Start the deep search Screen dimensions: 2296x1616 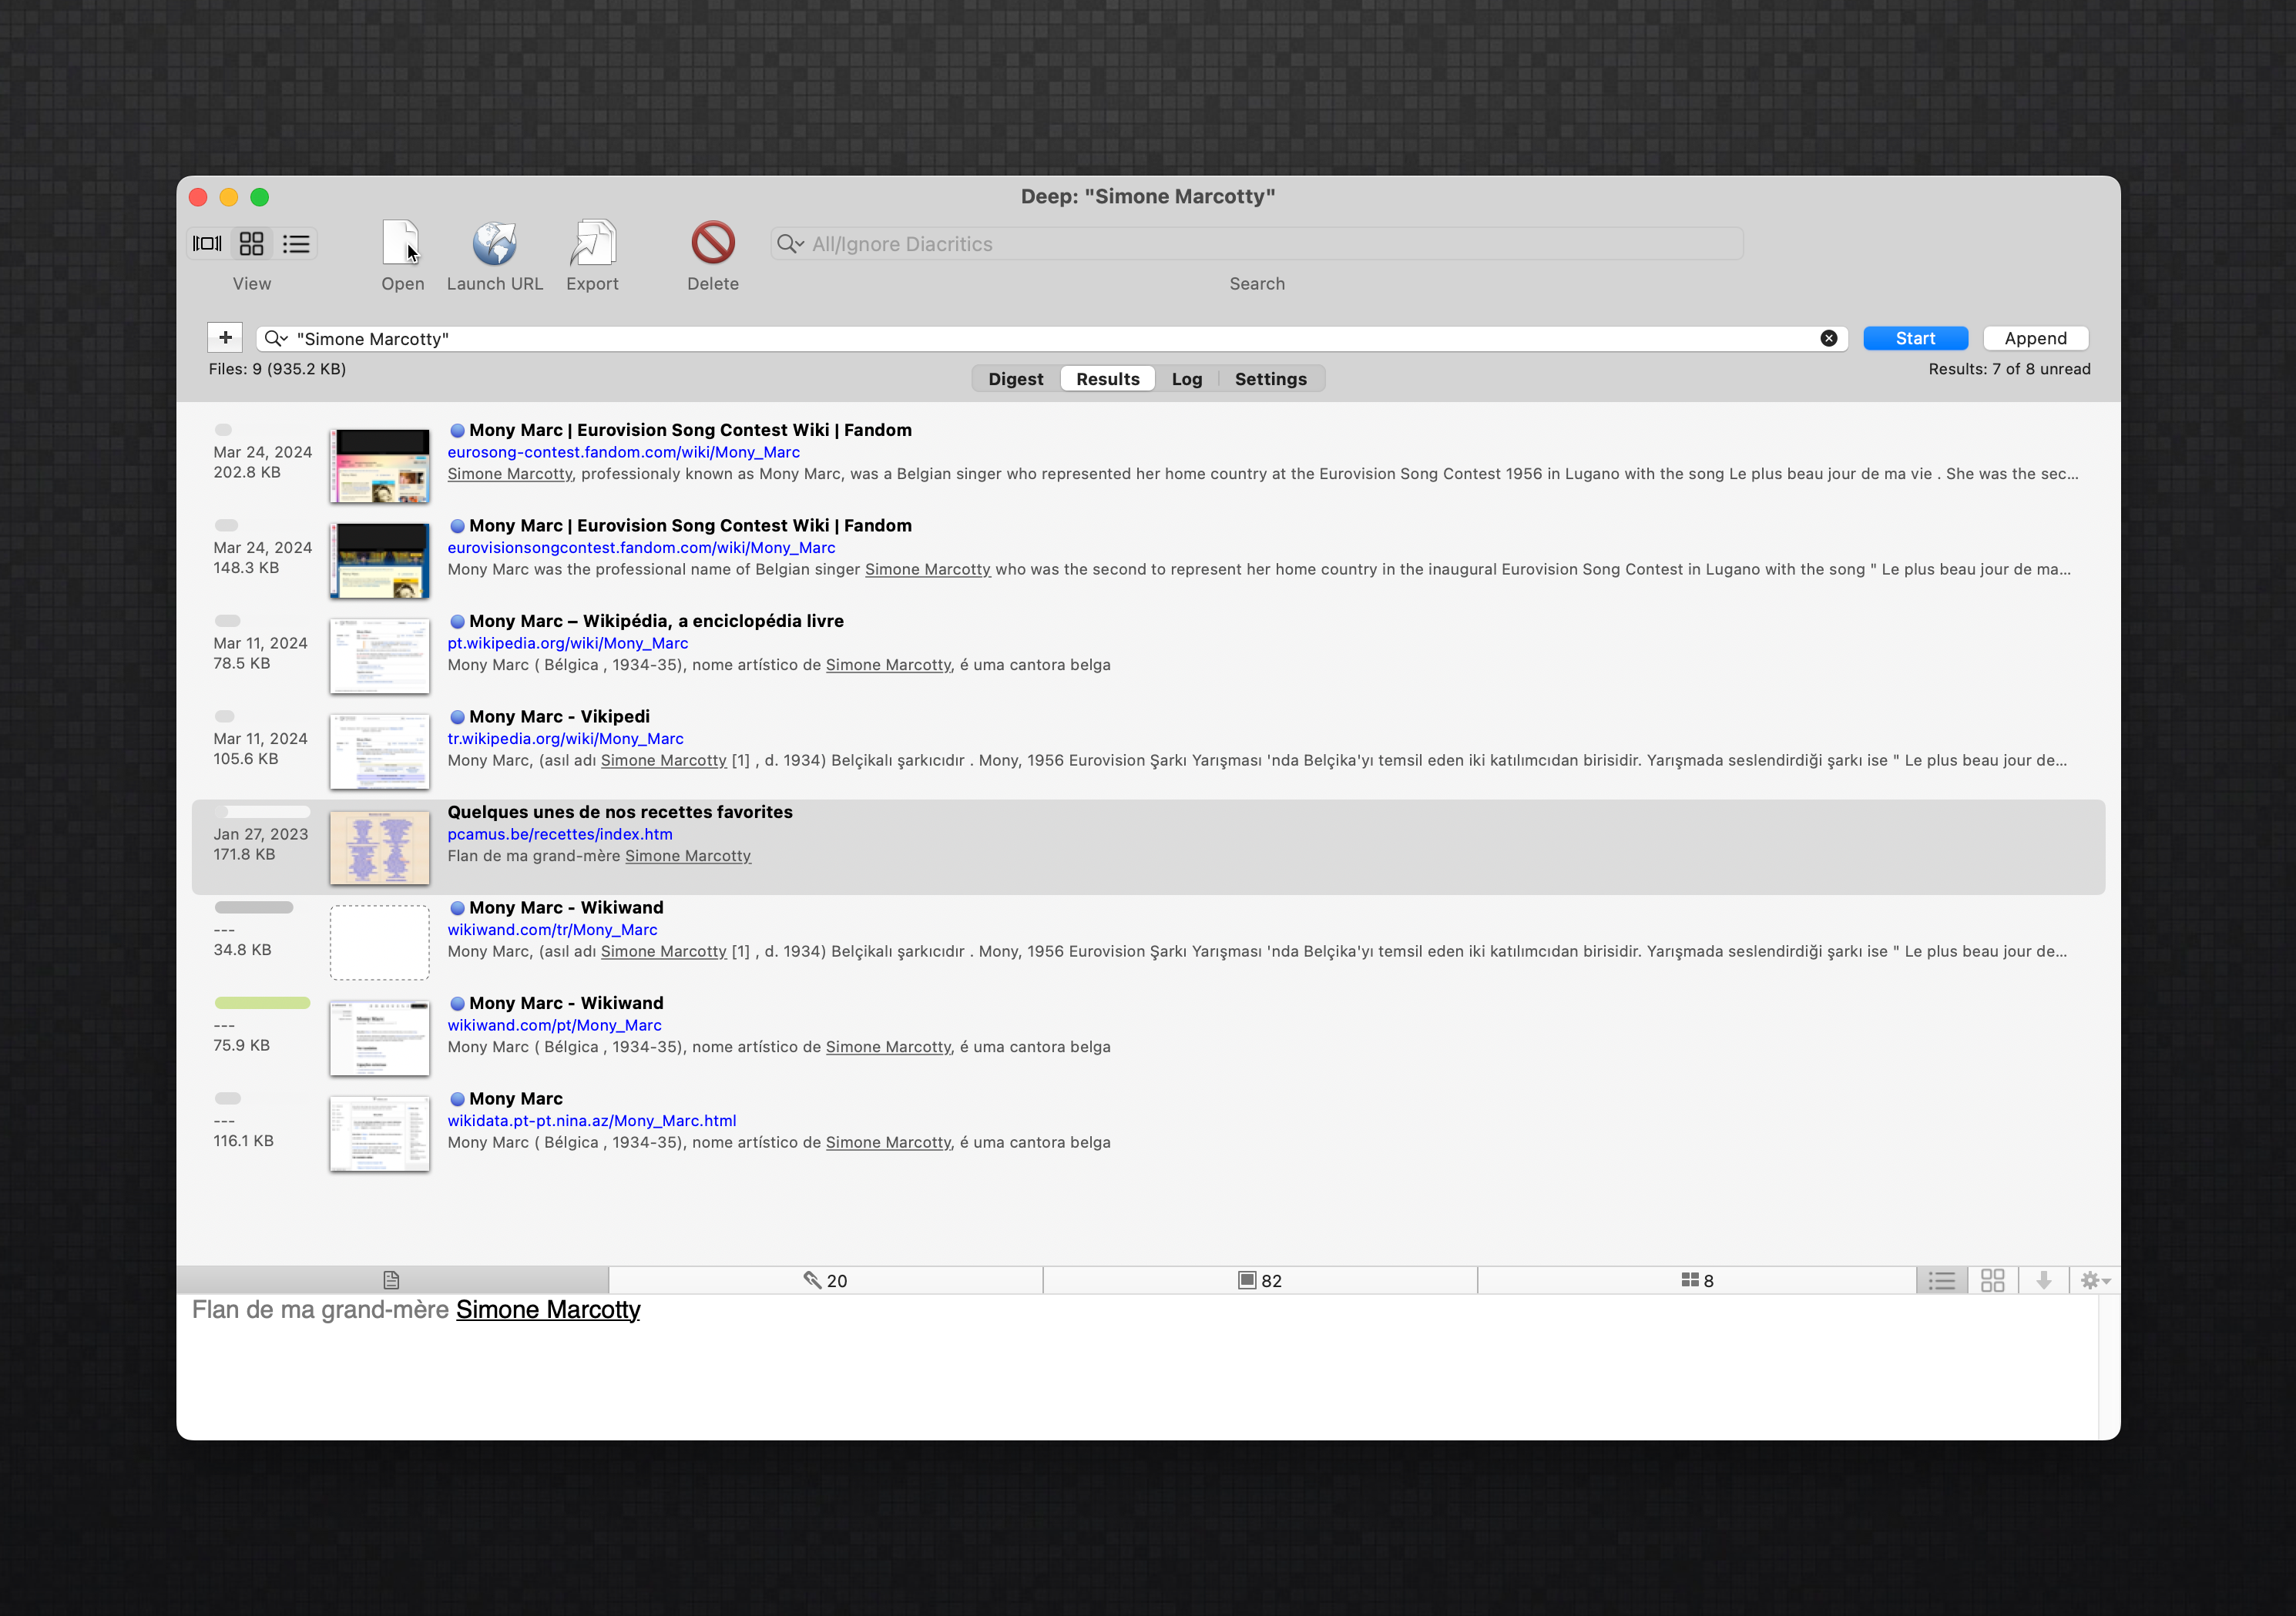[x=1915, y=339]
